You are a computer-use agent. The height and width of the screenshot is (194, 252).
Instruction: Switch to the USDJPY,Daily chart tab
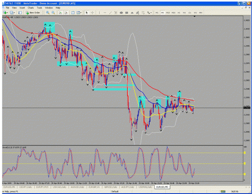25,187
